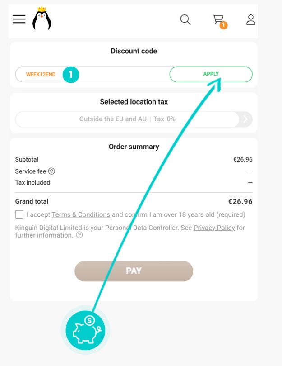Click the WEEK12END discount code field
282x366 pixels.
[x=41, y=75]
